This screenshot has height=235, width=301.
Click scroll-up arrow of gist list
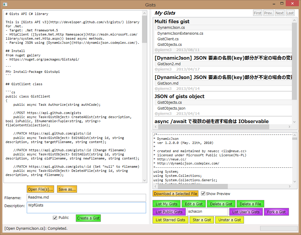294,20
